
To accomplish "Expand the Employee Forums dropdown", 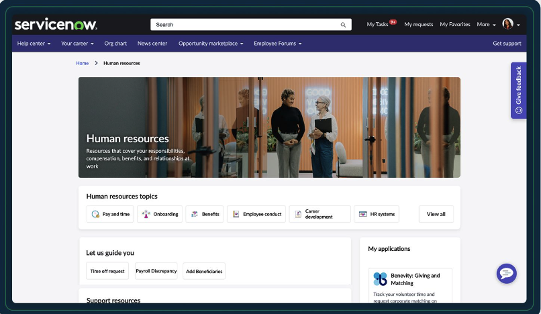I will click(278, 44).
